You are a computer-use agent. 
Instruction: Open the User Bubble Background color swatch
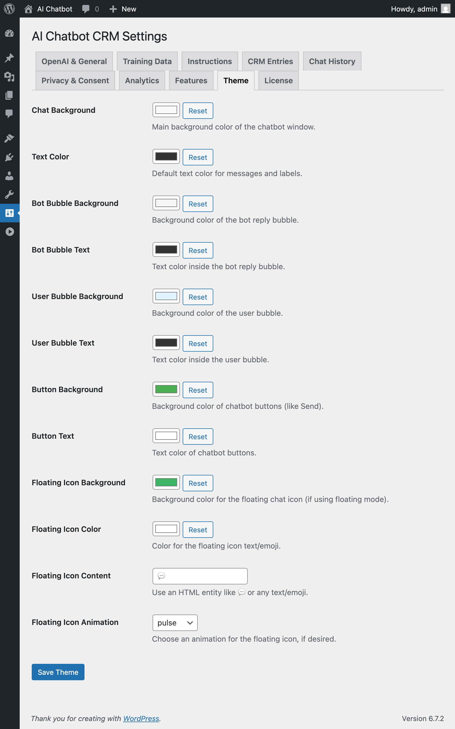(166, 297)
